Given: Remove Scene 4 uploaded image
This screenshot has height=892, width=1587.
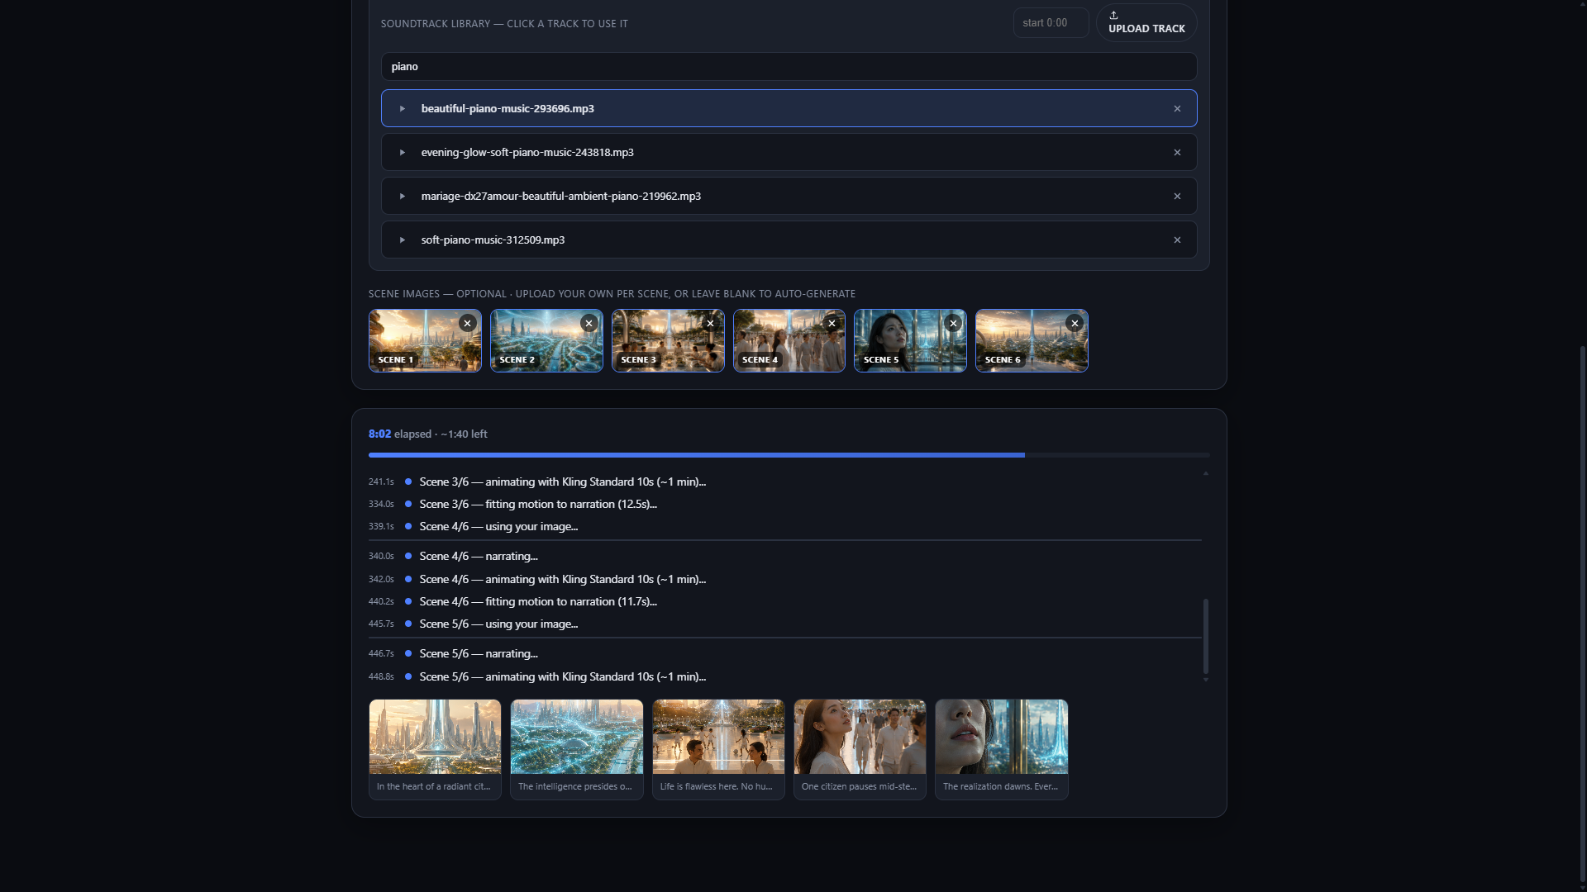Looking at the screenshot, I should click(x=832, y=323).
